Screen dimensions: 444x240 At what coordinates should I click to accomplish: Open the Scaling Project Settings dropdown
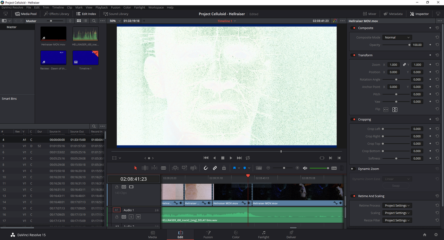tap(397, 213)
